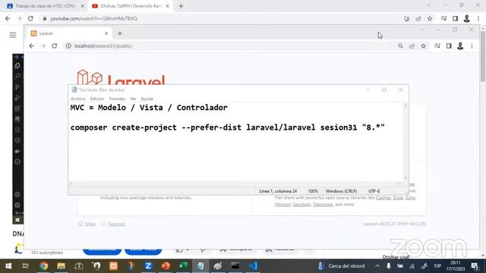The height and width of the screenshot is (273, 486).
Task: Open PowerPoint from the taskbar
Action: 166,266
